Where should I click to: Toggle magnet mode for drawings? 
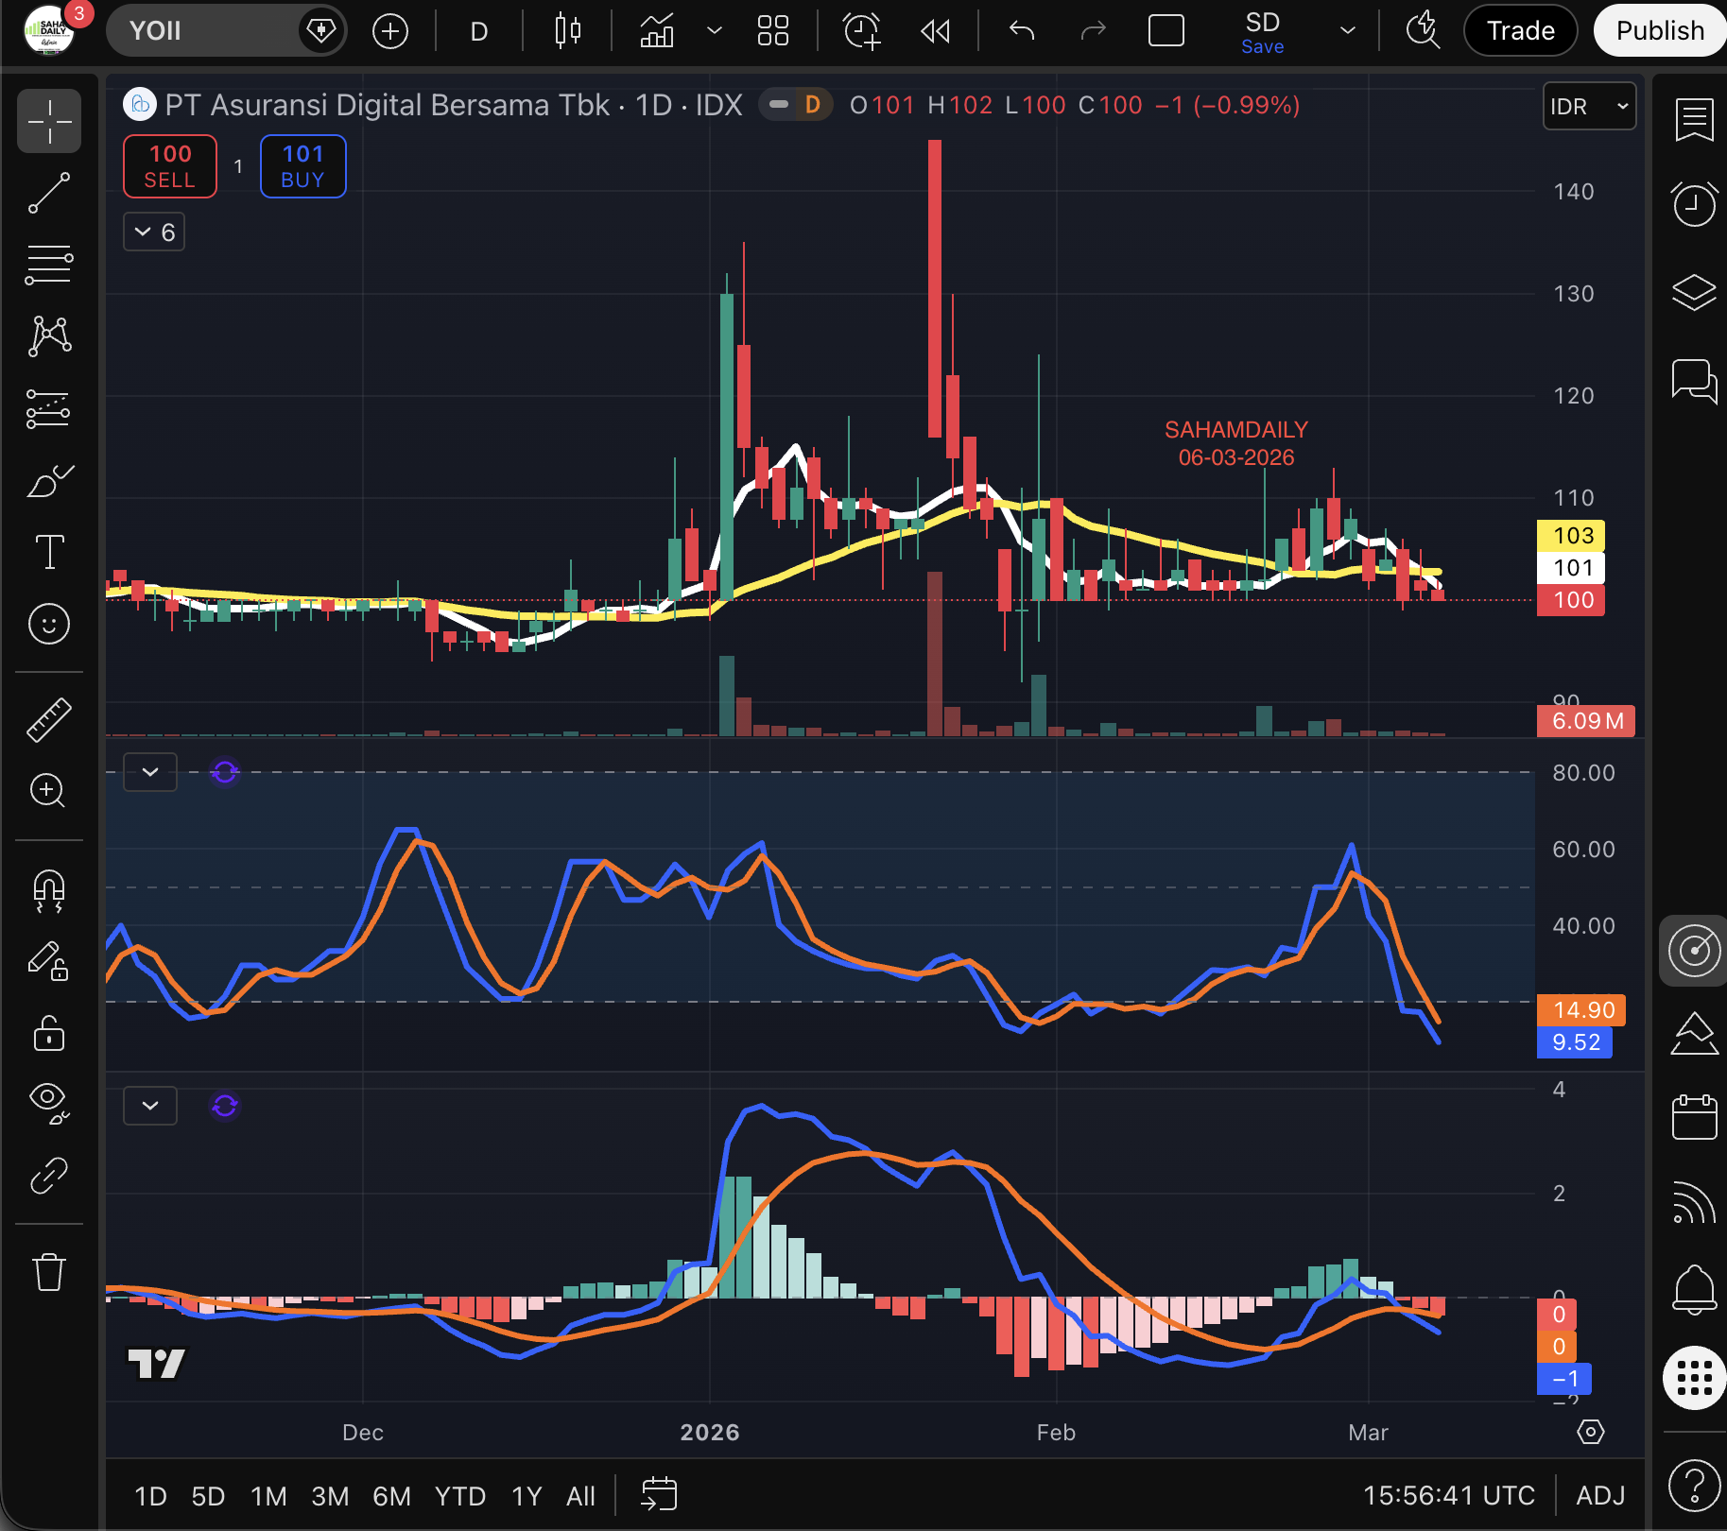tap(49, 890)
